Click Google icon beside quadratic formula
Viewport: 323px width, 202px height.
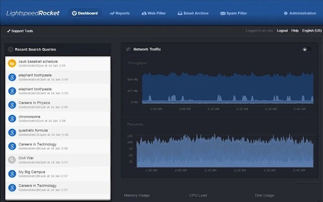point(12,132)
